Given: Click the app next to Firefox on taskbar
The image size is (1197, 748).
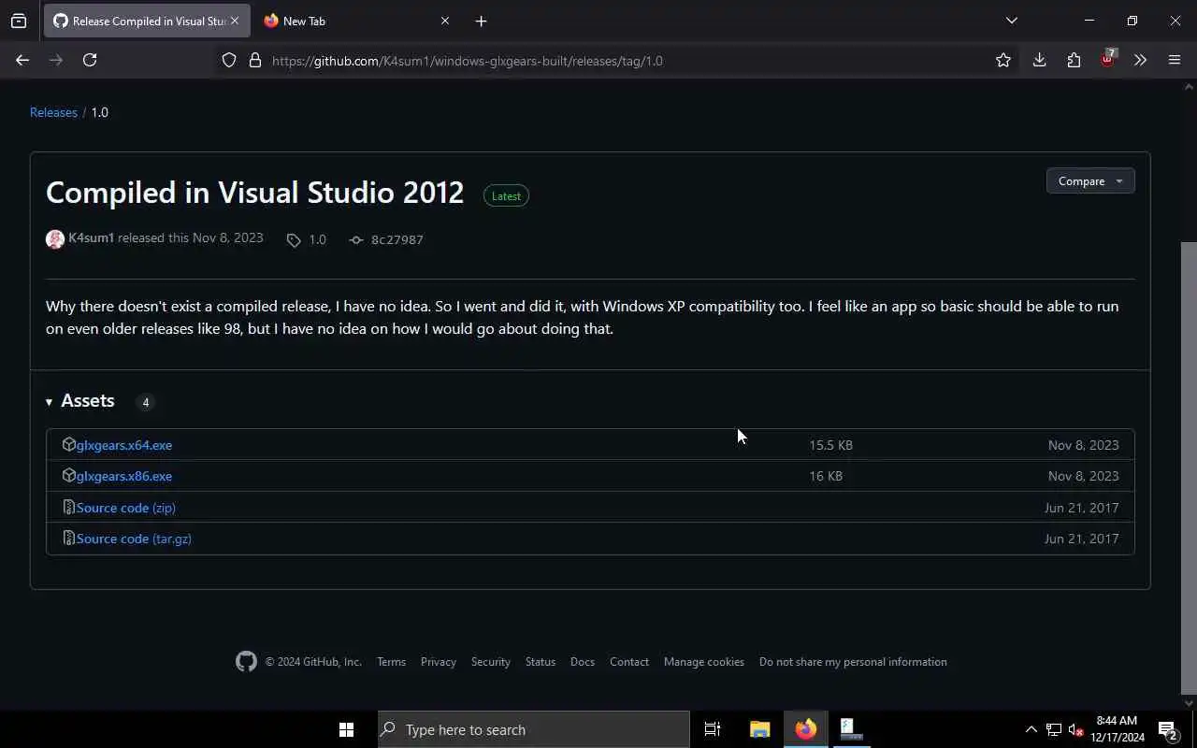Looking at the screenshot, I should 851,729.
